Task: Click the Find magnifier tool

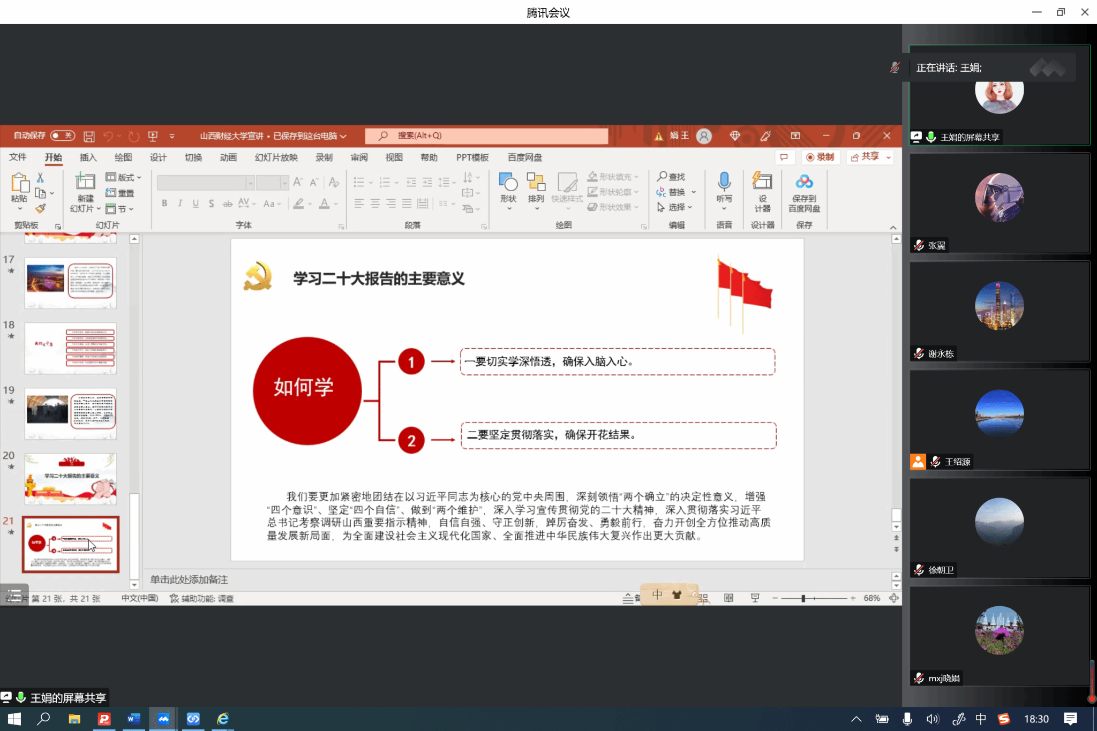Action: 671,177
